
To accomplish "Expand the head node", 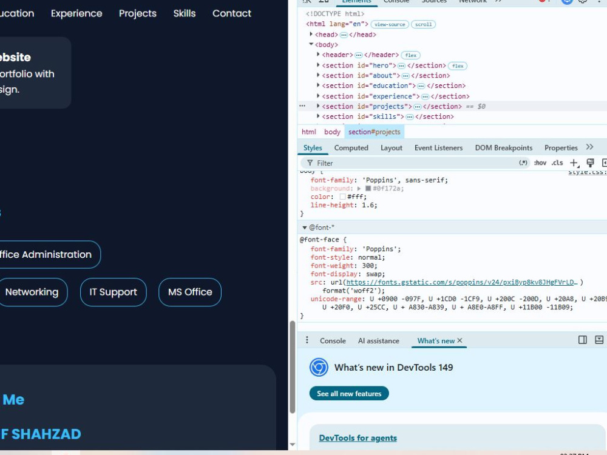I will (x=311, y=35).
